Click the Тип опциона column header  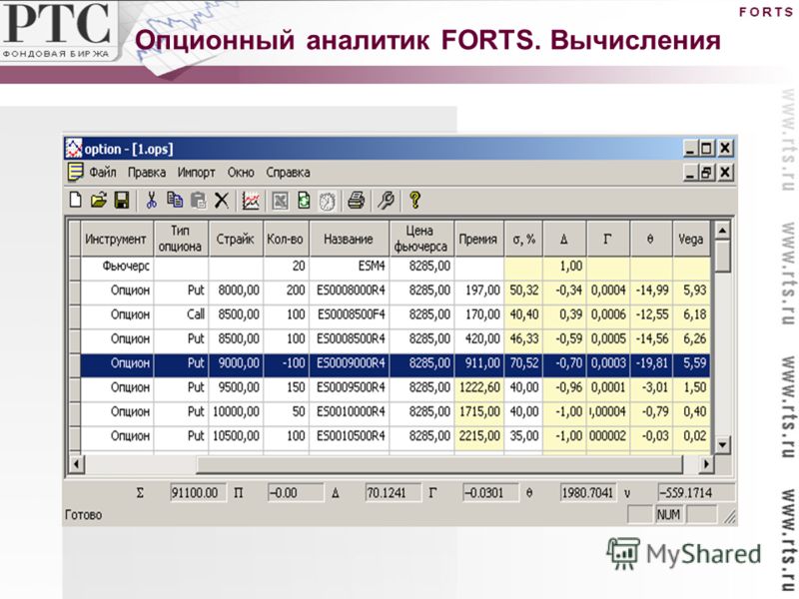coord(181,239)
